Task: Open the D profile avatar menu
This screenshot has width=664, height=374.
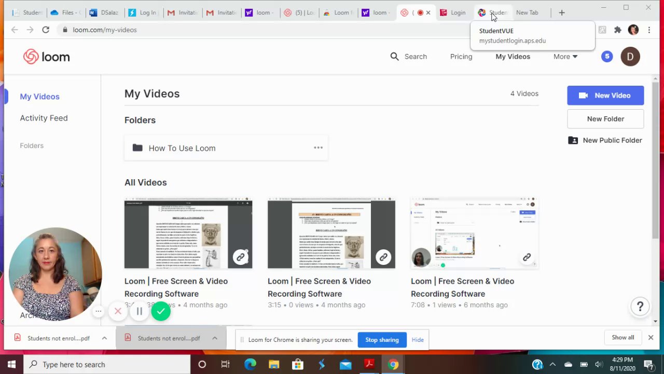Action: (630, 56)
